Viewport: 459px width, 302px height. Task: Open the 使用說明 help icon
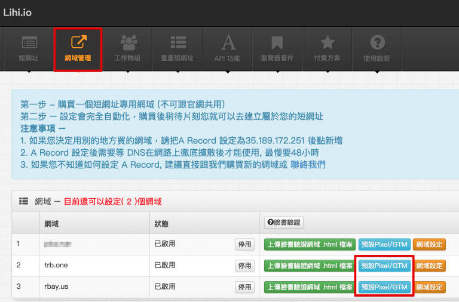[x=377, y=43]
